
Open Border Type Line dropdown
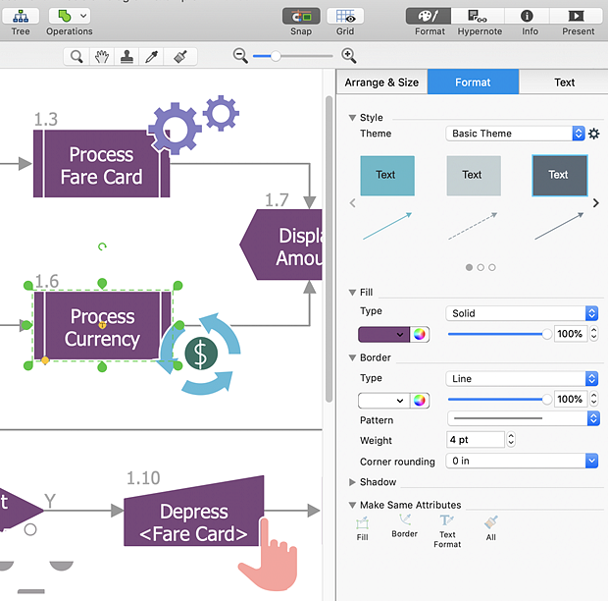(x=522, y=378)
